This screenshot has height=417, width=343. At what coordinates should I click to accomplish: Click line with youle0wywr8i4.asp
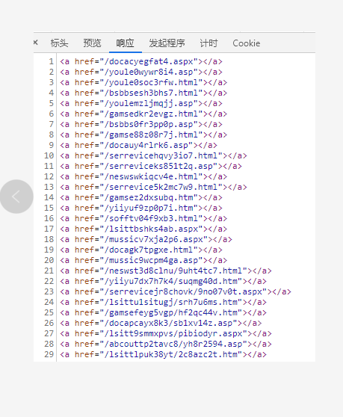pyautogui.click(x=141, y=72)
